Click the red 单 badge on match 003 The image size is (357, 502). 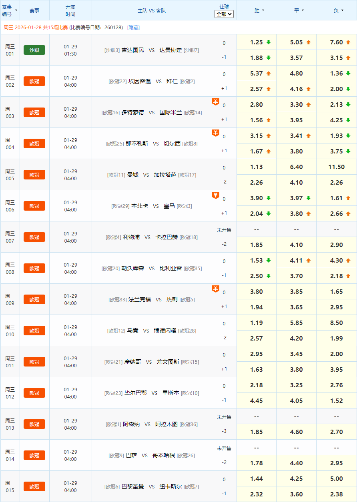pyautogui.click(x=215, y=102)
